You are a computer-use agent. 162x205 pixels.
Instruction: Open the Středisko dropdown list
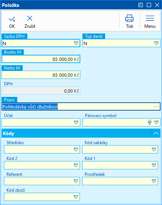(76, 149)
